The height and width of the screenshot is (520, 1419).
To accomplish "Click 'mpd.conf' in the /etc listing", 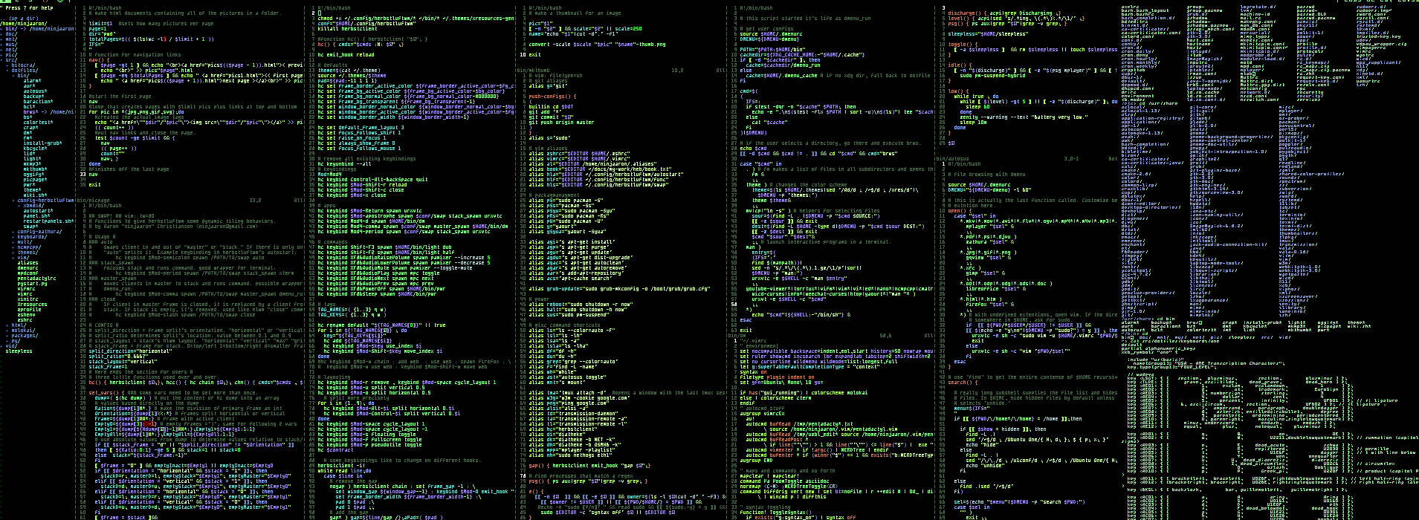I will [x=1252, y=66].
